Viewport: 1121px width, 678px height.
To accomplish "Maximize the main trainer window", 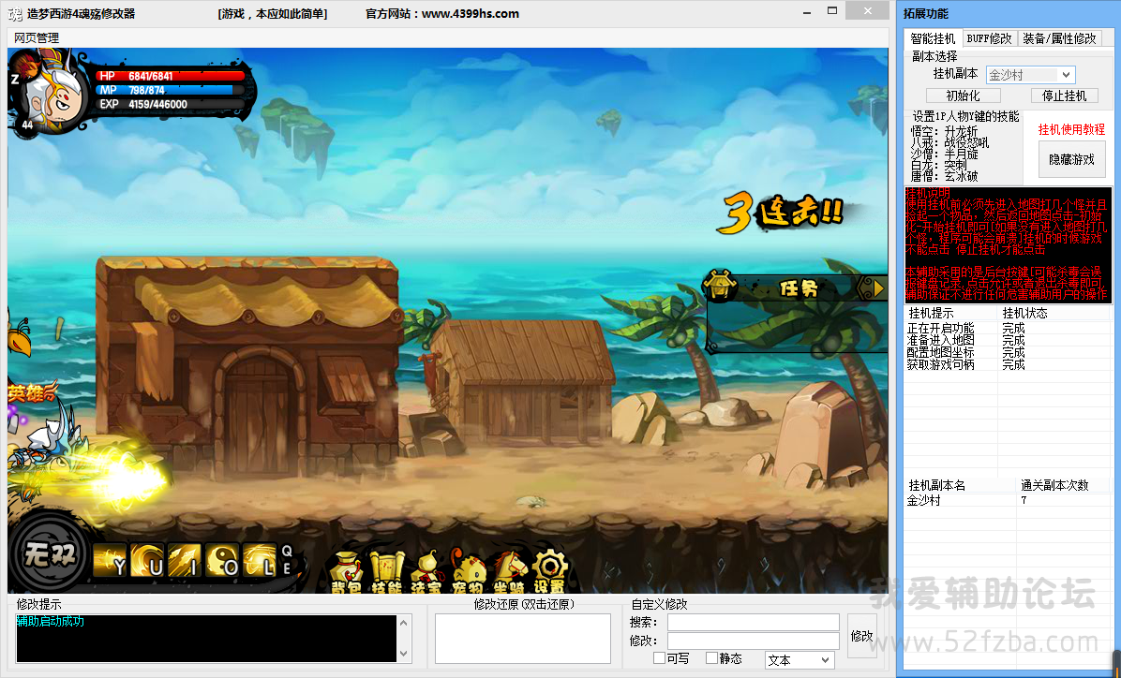I will click(832, 10).
